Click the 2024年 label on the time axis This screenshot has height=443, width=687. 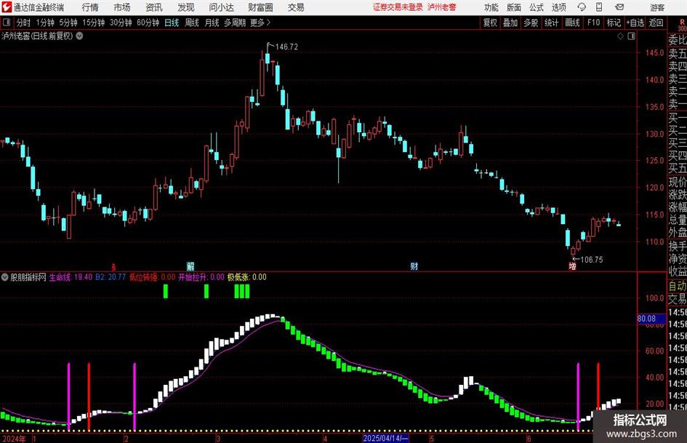click(x=14, y=438)
